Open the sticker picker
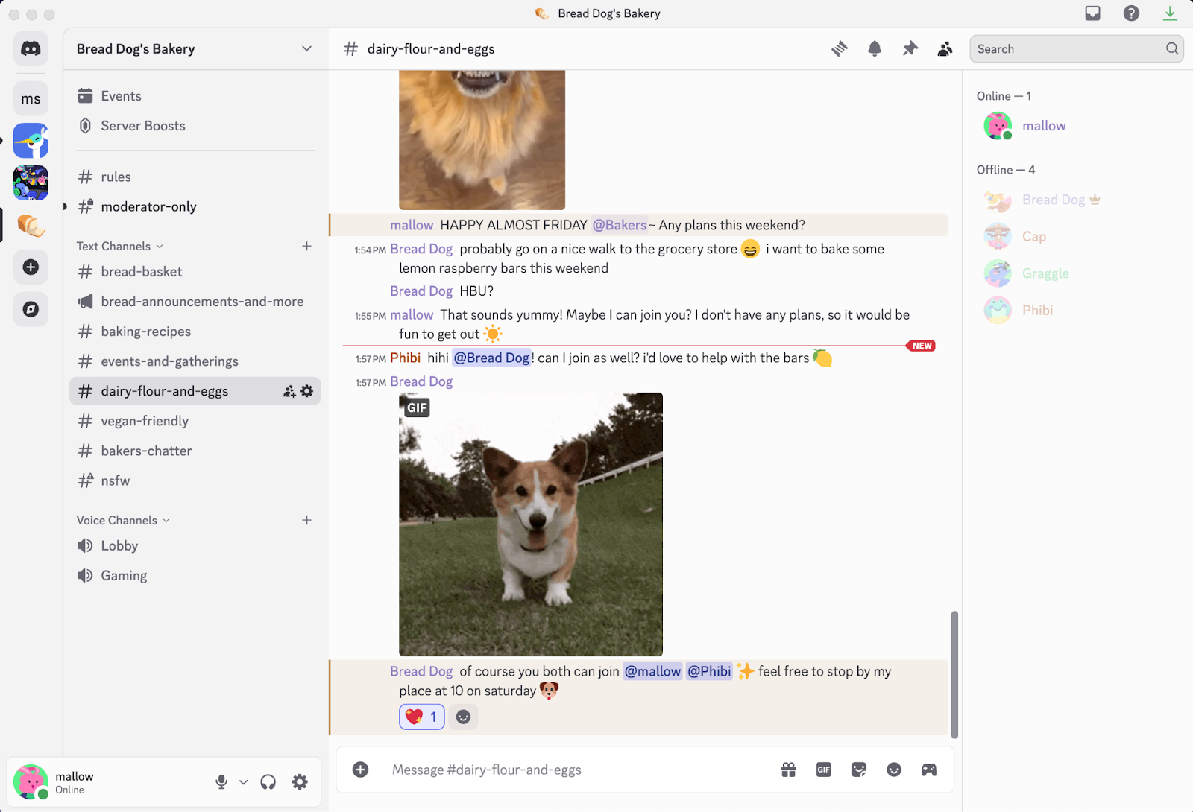1193x812 pixels. pyautogui.click(x=858, y=770)
